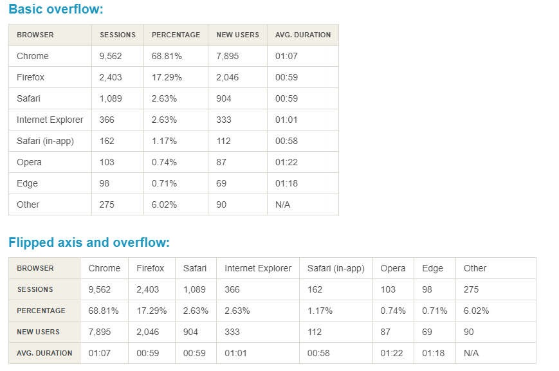This screenshot has height=371, width=559.
Task: Click PERCENTAGE column header in Basic overflow table
Action: (x=176, y=35)
